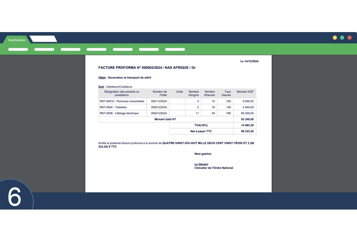Screen dimensions: 357x242
Task: Click the underlined Le Gérant signature label
Action: coord(201,164)
